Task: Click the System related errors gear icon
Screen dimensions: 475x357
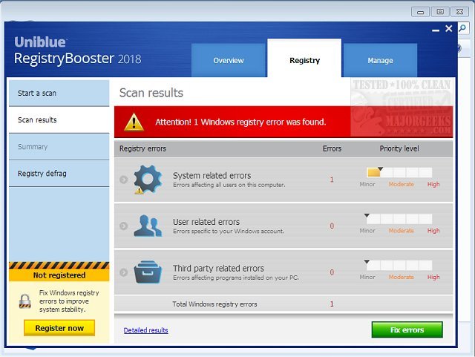Action: [x=148, y=179]
